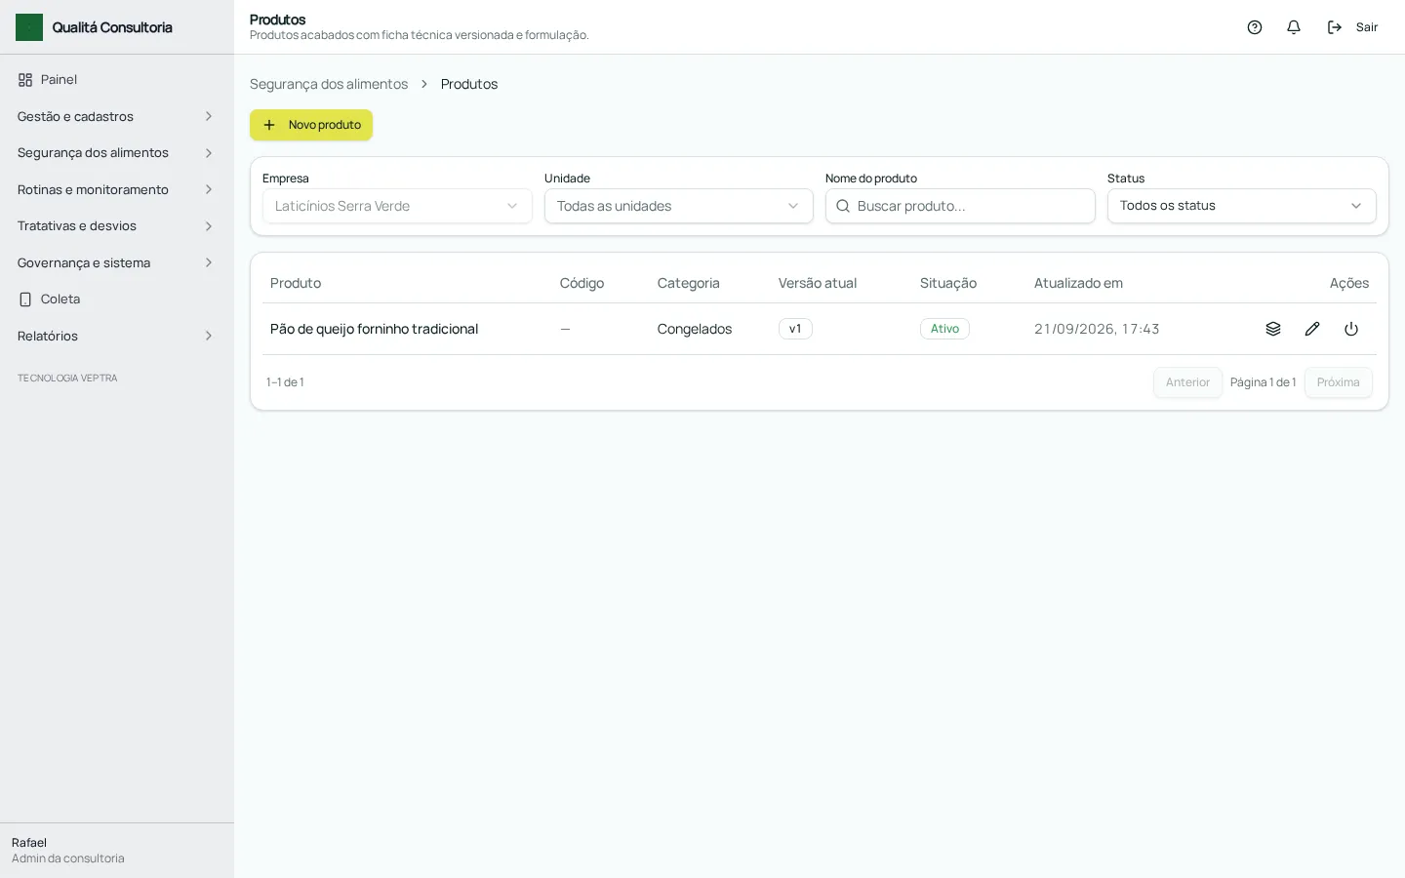Expand Governança e sistema section
The width and height of the screenshot is (1405, 878).
click(x=117, y=262)
